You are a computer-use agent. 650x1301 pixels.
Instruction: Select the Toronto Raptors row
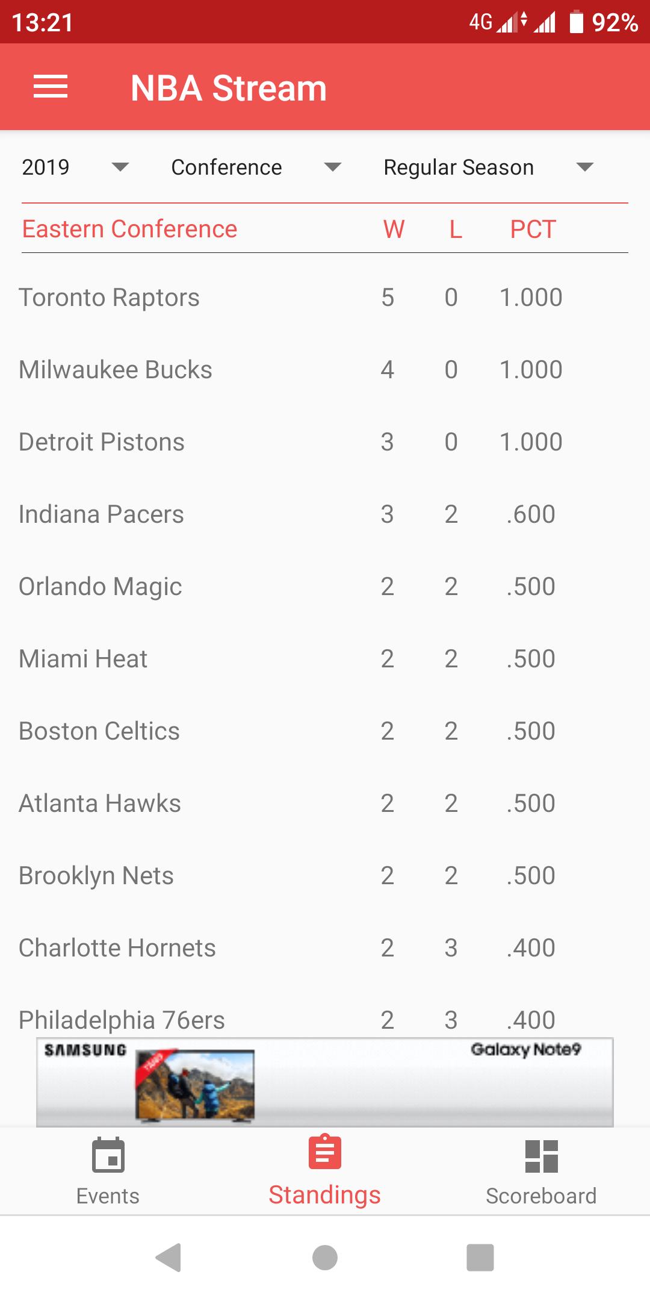click(325, 297)
